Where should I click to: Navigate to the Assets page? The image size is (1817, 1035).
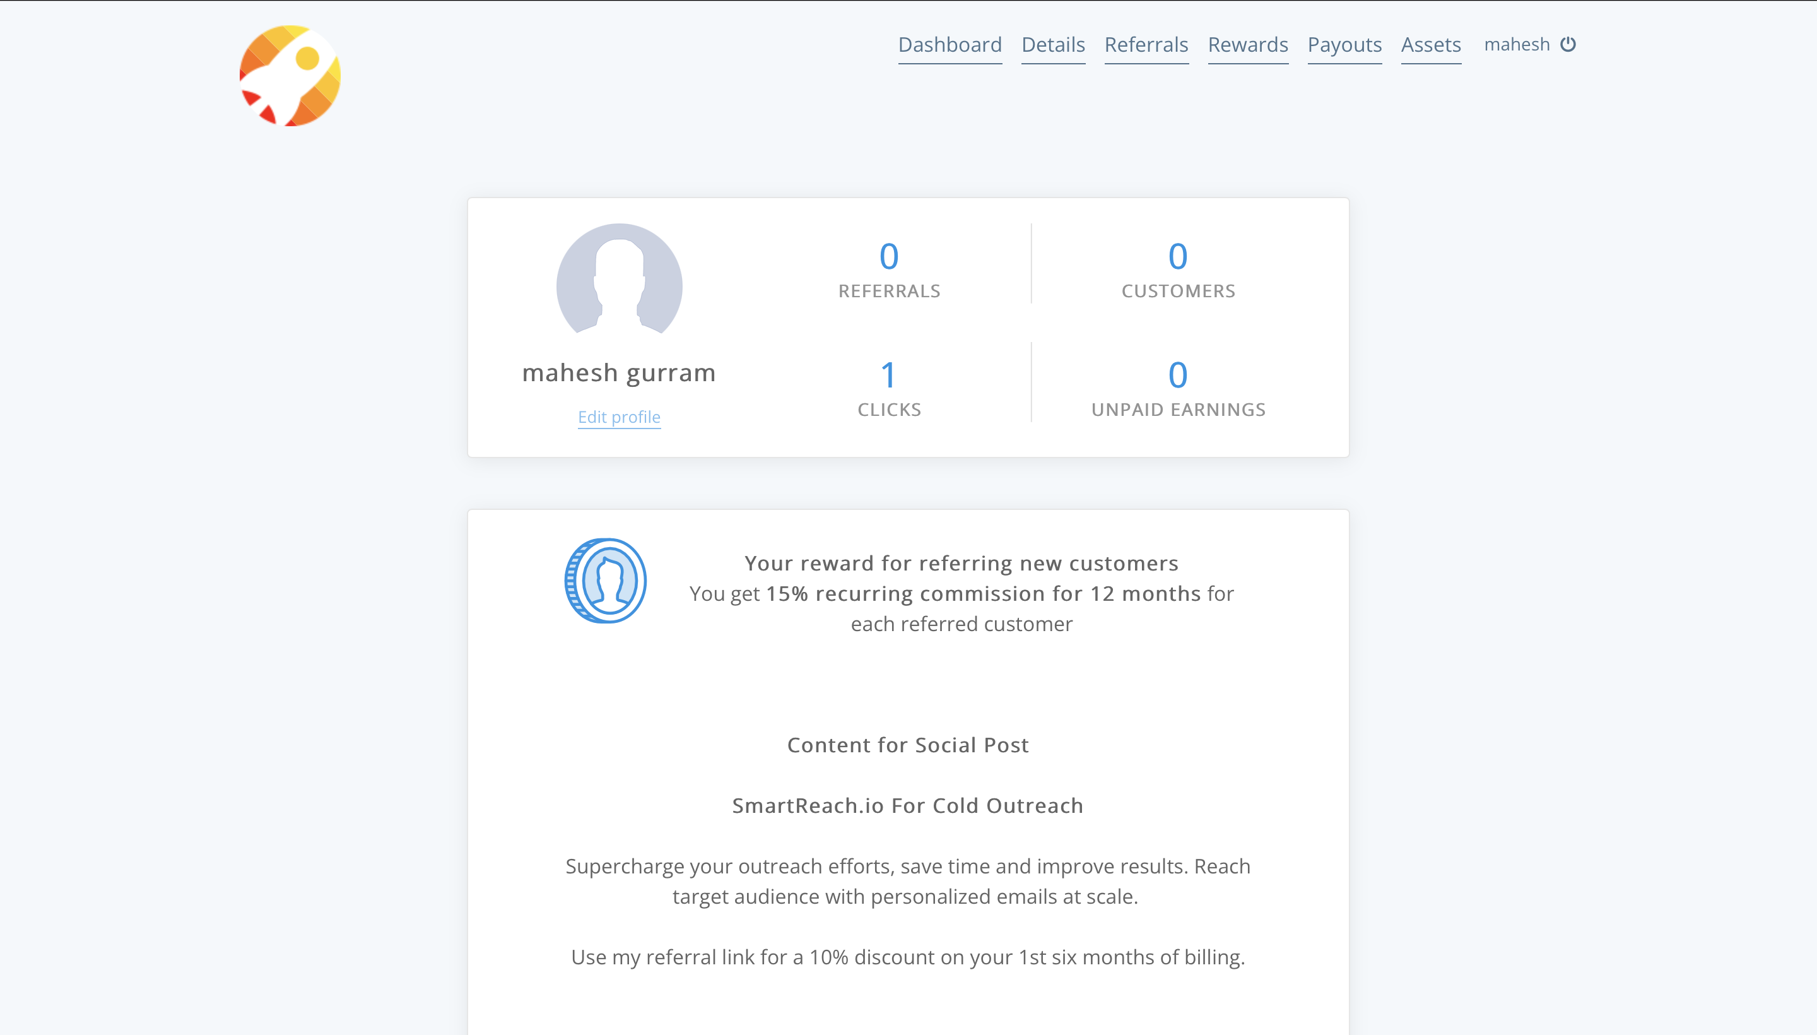click(x=1430, y=45)
